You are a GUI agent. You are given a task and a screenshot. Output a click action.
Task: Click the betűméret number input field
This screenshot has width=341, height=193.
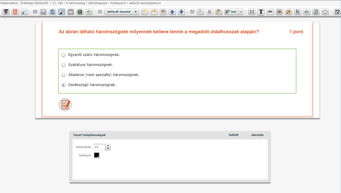coord(99,147)
